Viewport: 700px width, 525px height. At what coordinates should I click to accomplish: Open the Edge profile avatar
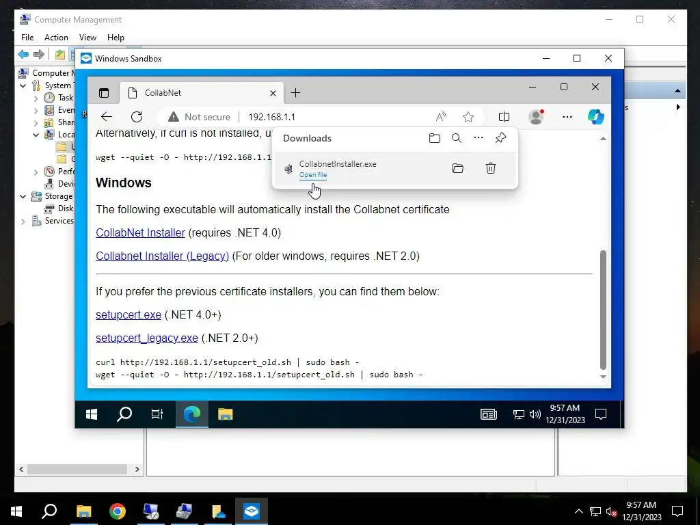pyautogui.click(x=536, y=117)
